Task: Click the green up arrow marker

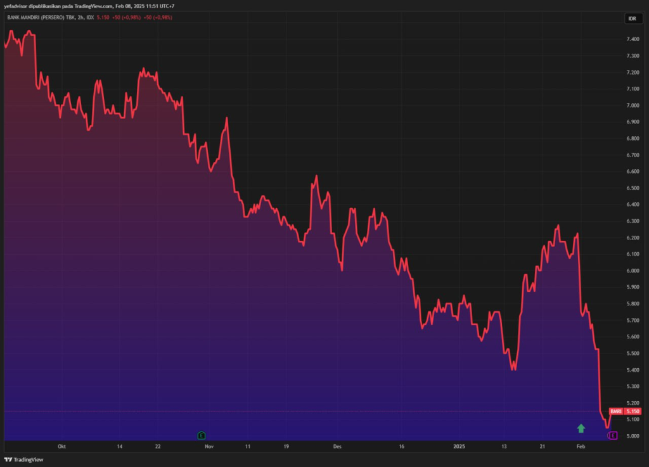Action: pos(581,428)
